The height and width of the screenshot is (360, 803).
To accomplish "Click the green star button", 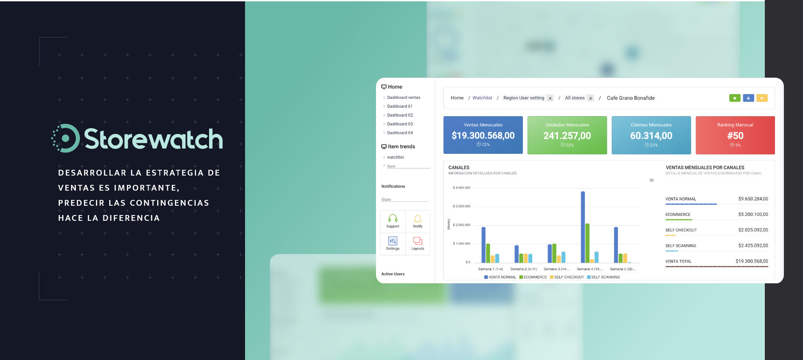I will 735,98.
